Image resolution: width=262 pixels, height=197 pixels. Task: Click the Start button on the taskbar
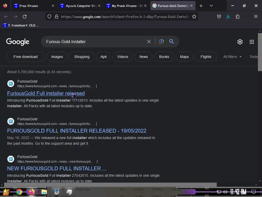point(6,192)
